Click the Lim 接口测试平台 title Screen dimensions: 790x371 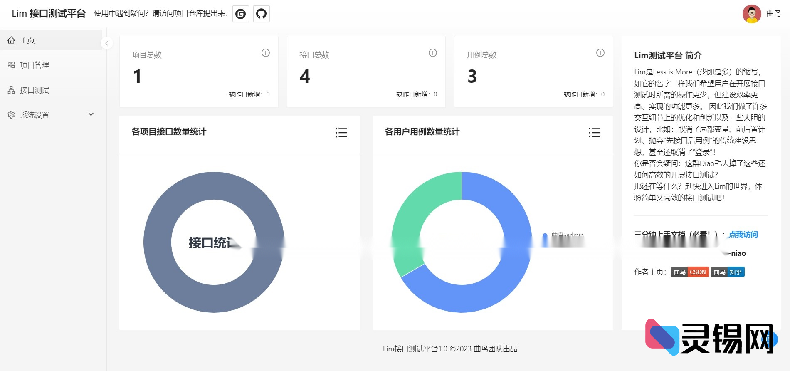[x=49, y=14]
